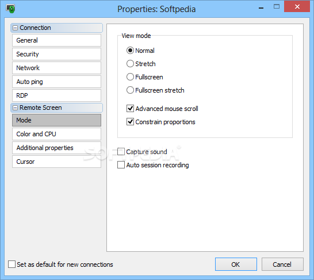Viewport: 314px width, 280px height.
Task: Enable Capture sound
Action: coord(121,152)
